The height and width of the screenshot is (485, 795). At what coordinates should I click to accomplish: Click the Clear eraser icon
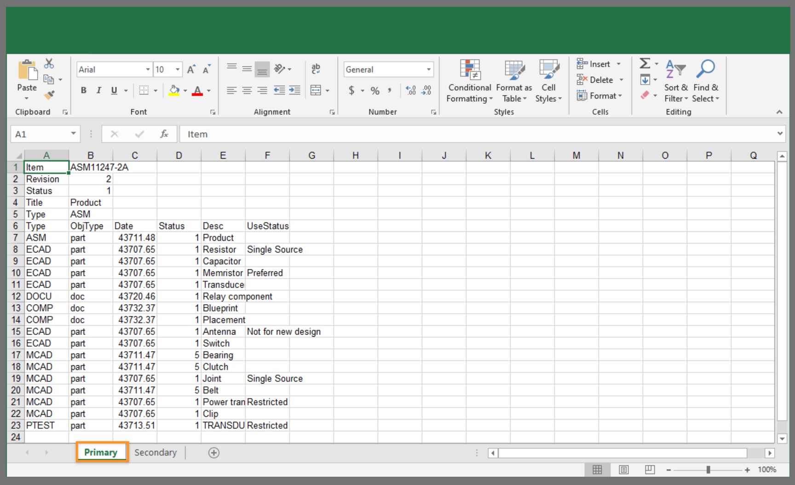pos(645,95)
